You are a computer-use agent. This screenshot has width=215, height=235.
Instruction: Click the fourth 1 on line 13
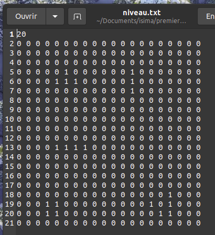tap(85, 147)
